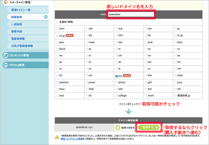
Task: Click the ドメイン検索結果 header text
Action: point(128,120)
